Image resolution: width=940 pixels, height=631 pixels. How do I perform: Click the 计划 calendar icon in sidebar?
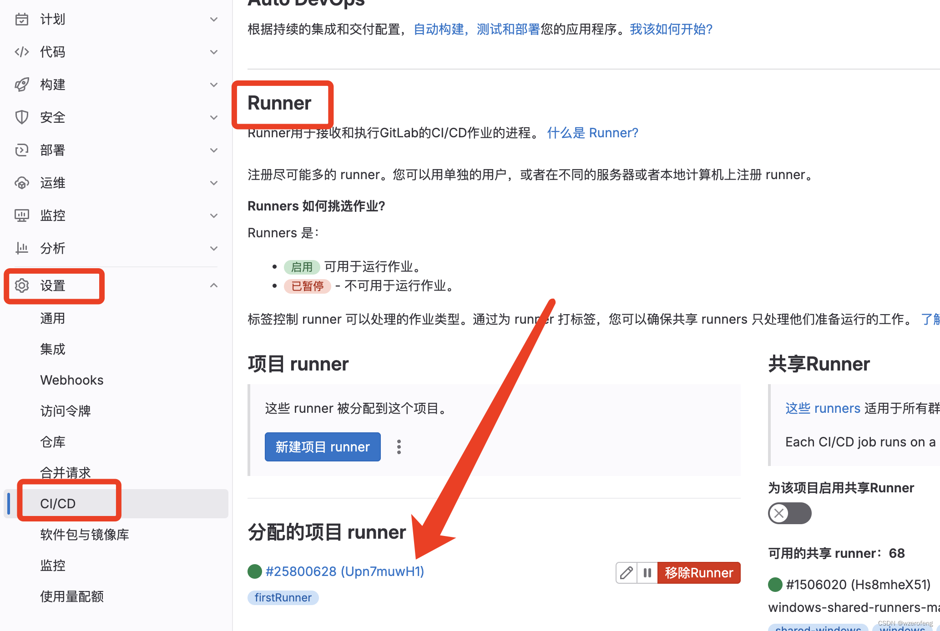(x=21, y=19)
